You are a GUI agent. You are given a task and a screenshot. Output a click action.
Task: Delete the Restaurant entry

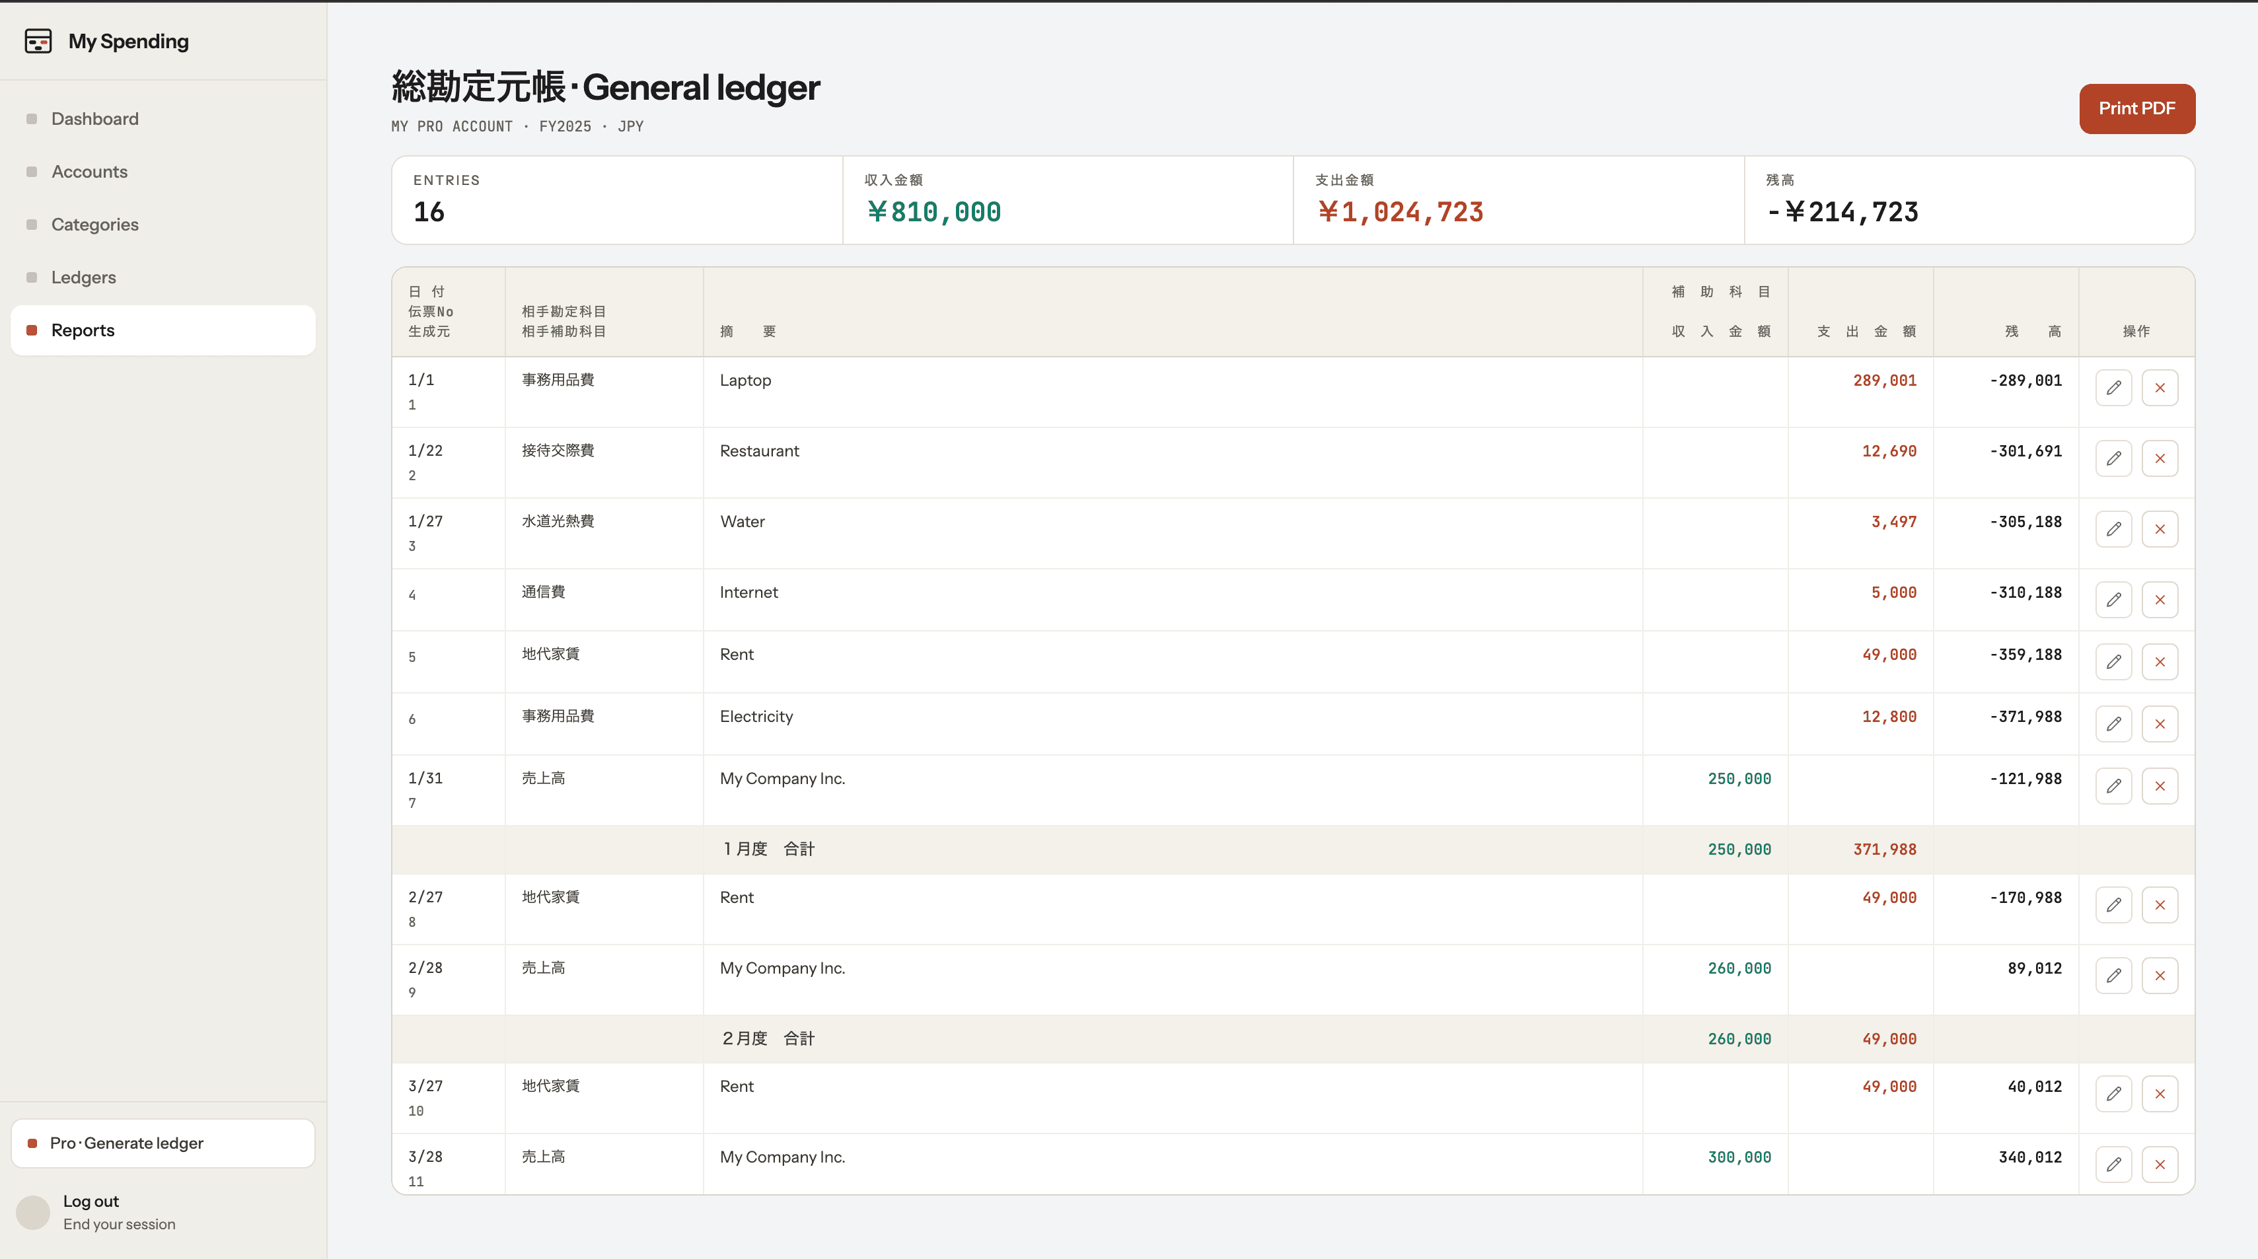tap(2160, 458)
